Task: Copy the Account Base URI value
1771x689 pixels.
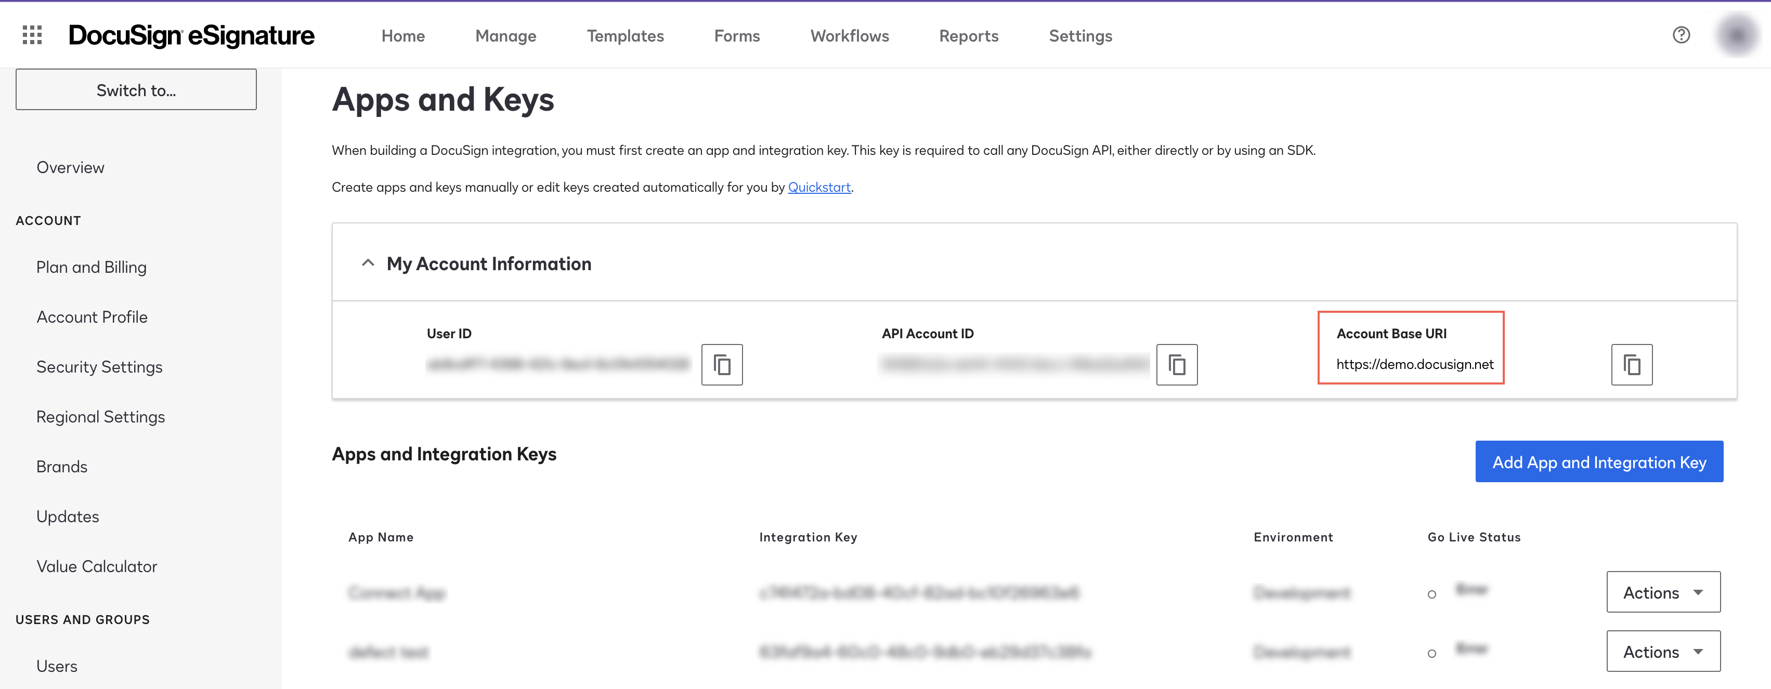Action: [1632, 365]
